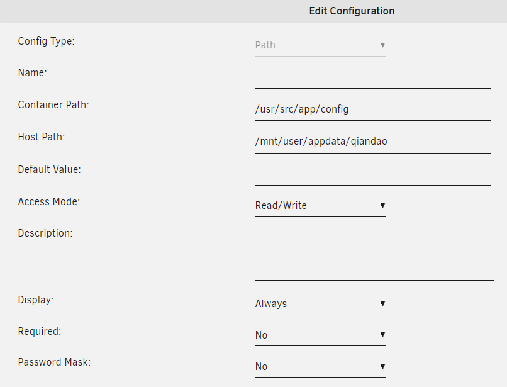507x387 pixels.
Task: Click the Password Mask label
Action: (54, 362)
